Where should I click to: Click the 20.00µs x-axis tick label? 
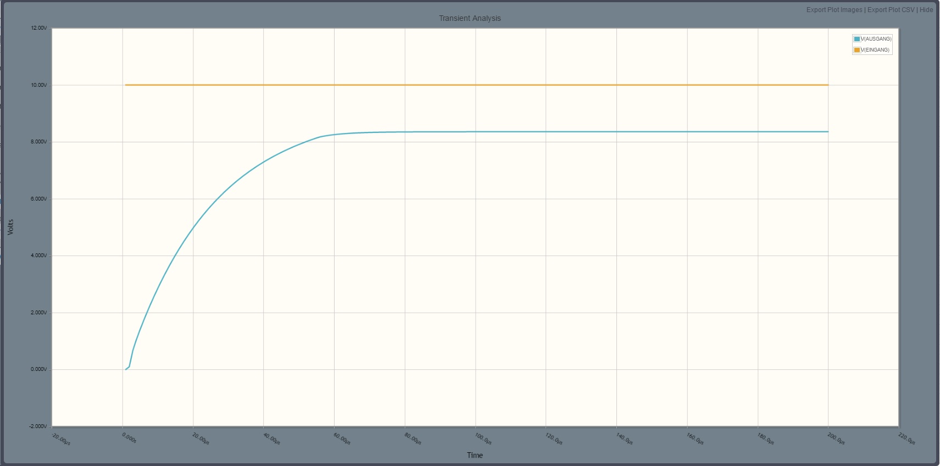(x=201, y=439)
